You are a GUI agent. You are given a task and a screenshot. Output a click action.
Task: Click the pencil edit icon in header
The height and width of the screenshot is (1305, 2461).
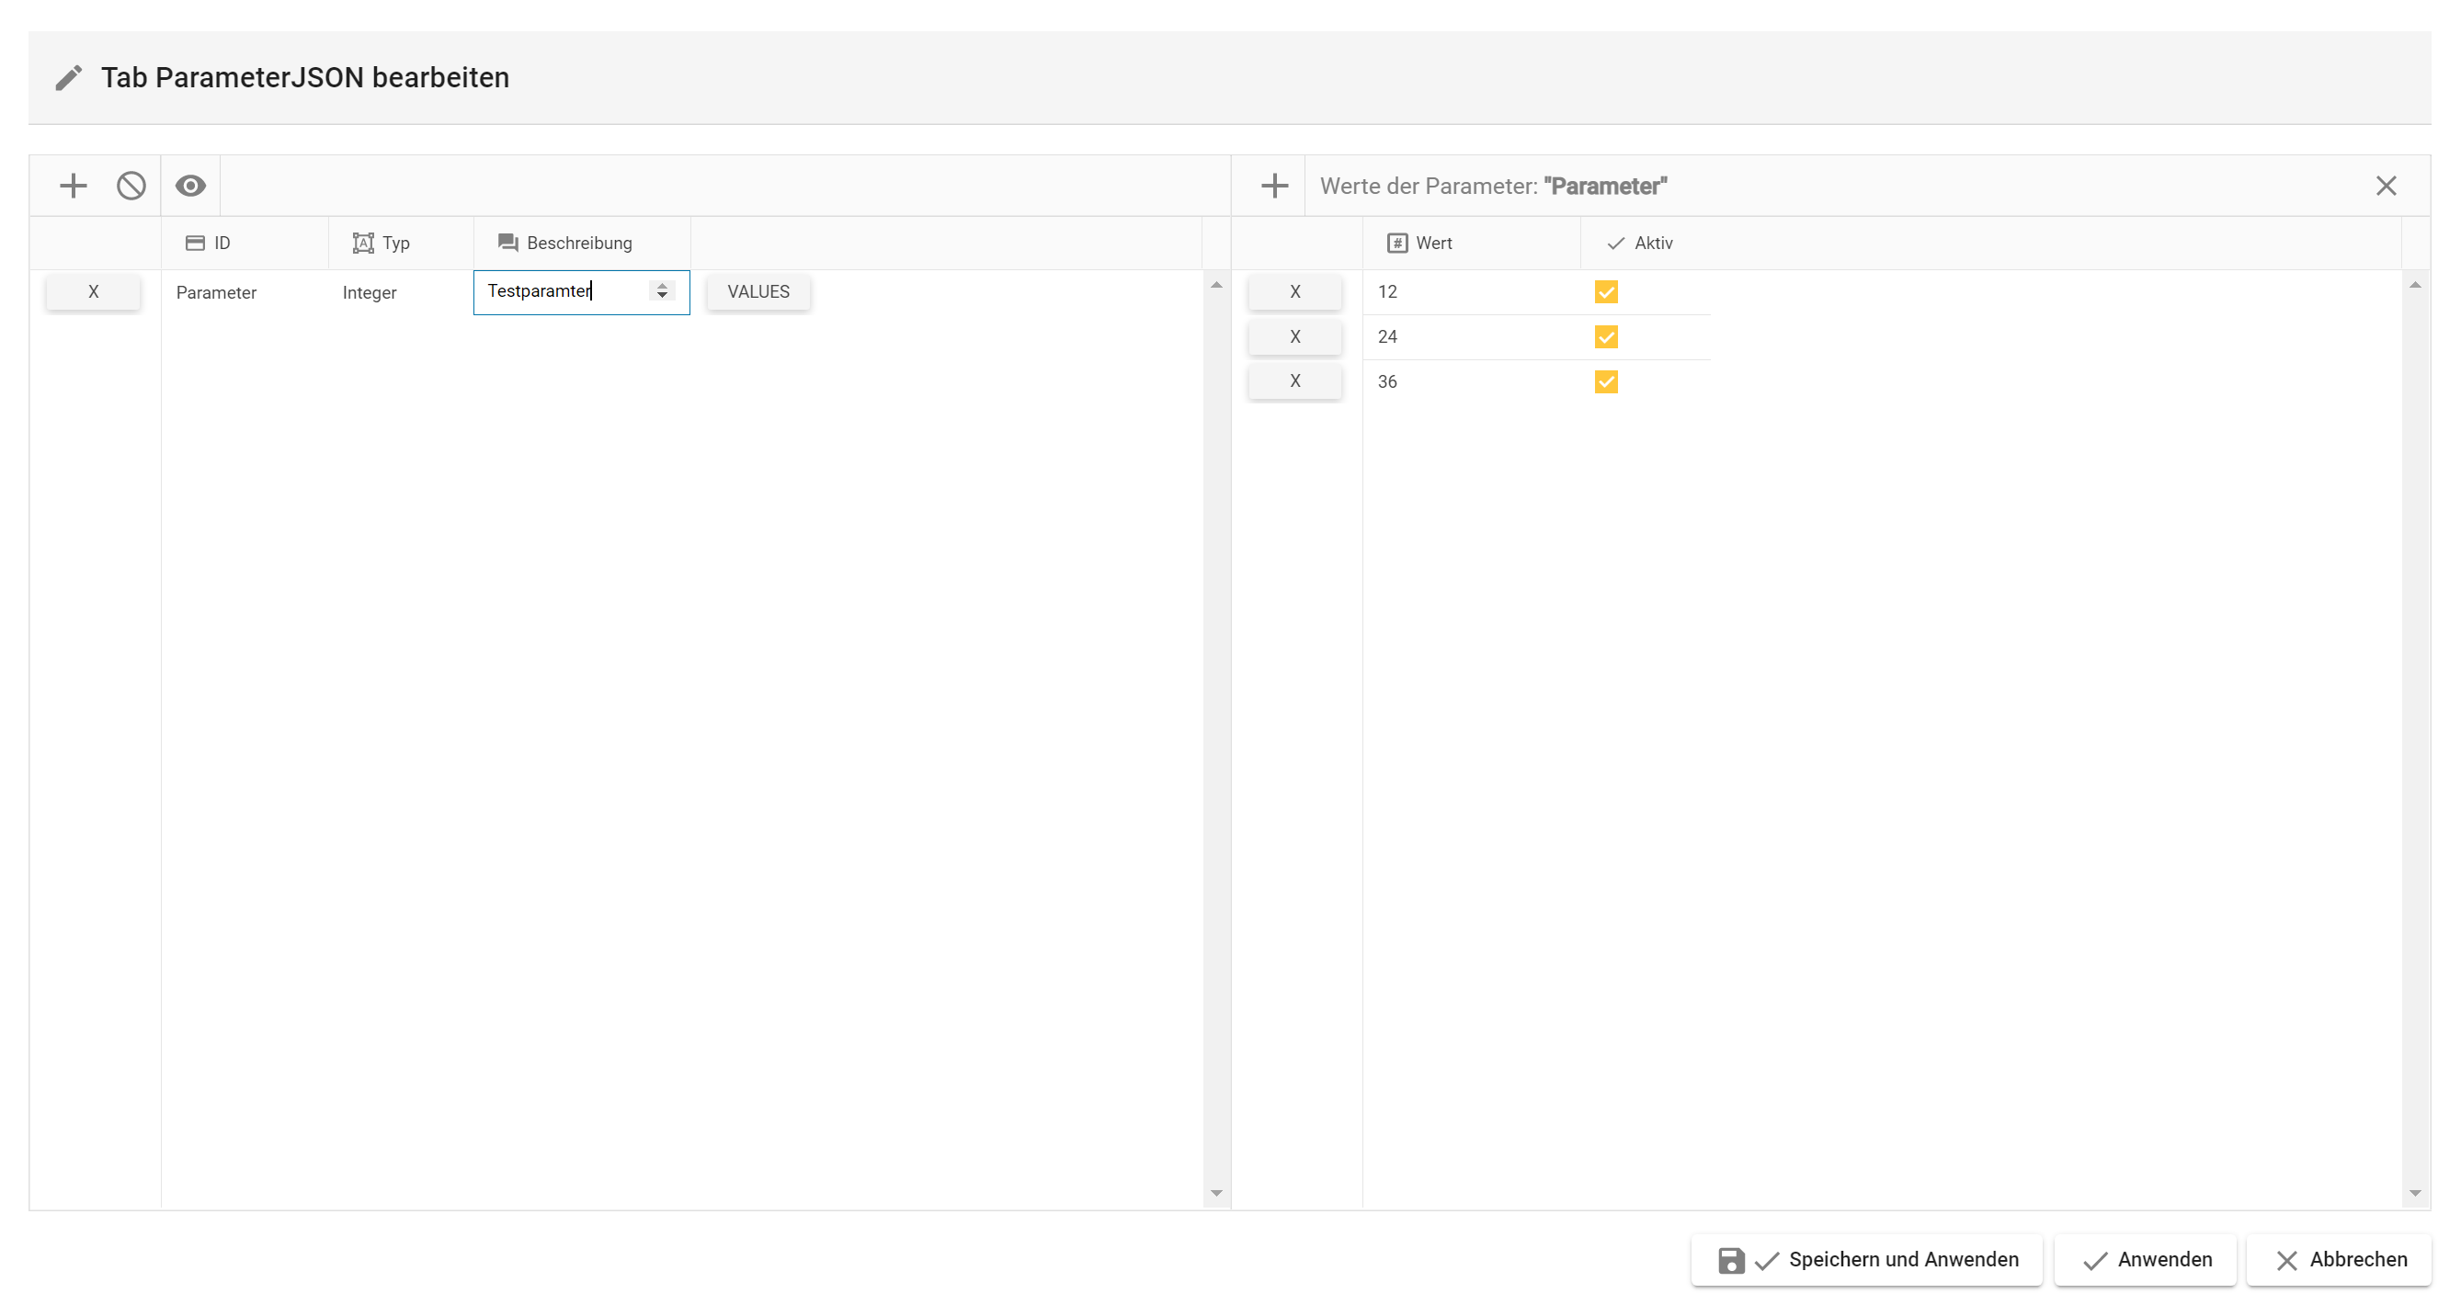69,77
